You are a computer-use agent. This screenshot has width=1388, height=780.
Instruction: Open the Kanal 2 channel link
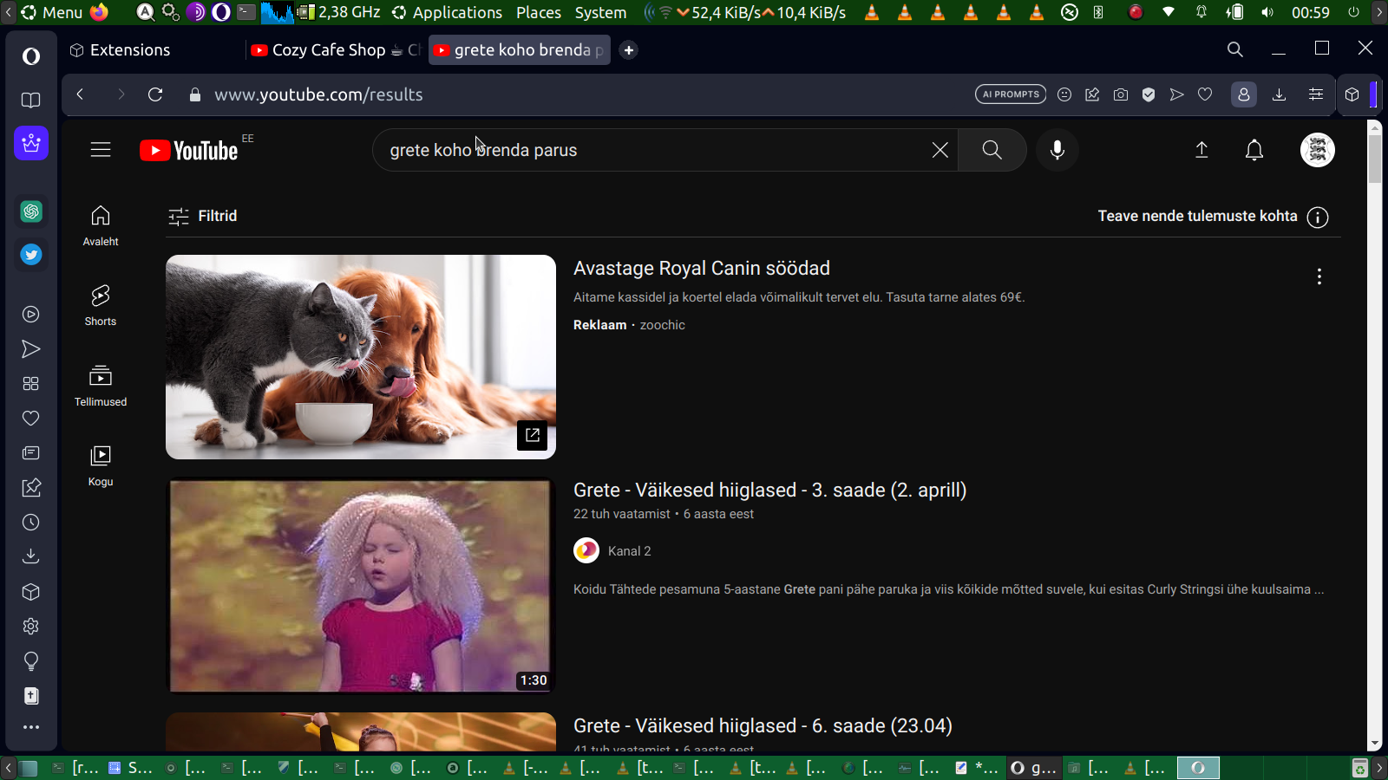[x=629, y=551]
